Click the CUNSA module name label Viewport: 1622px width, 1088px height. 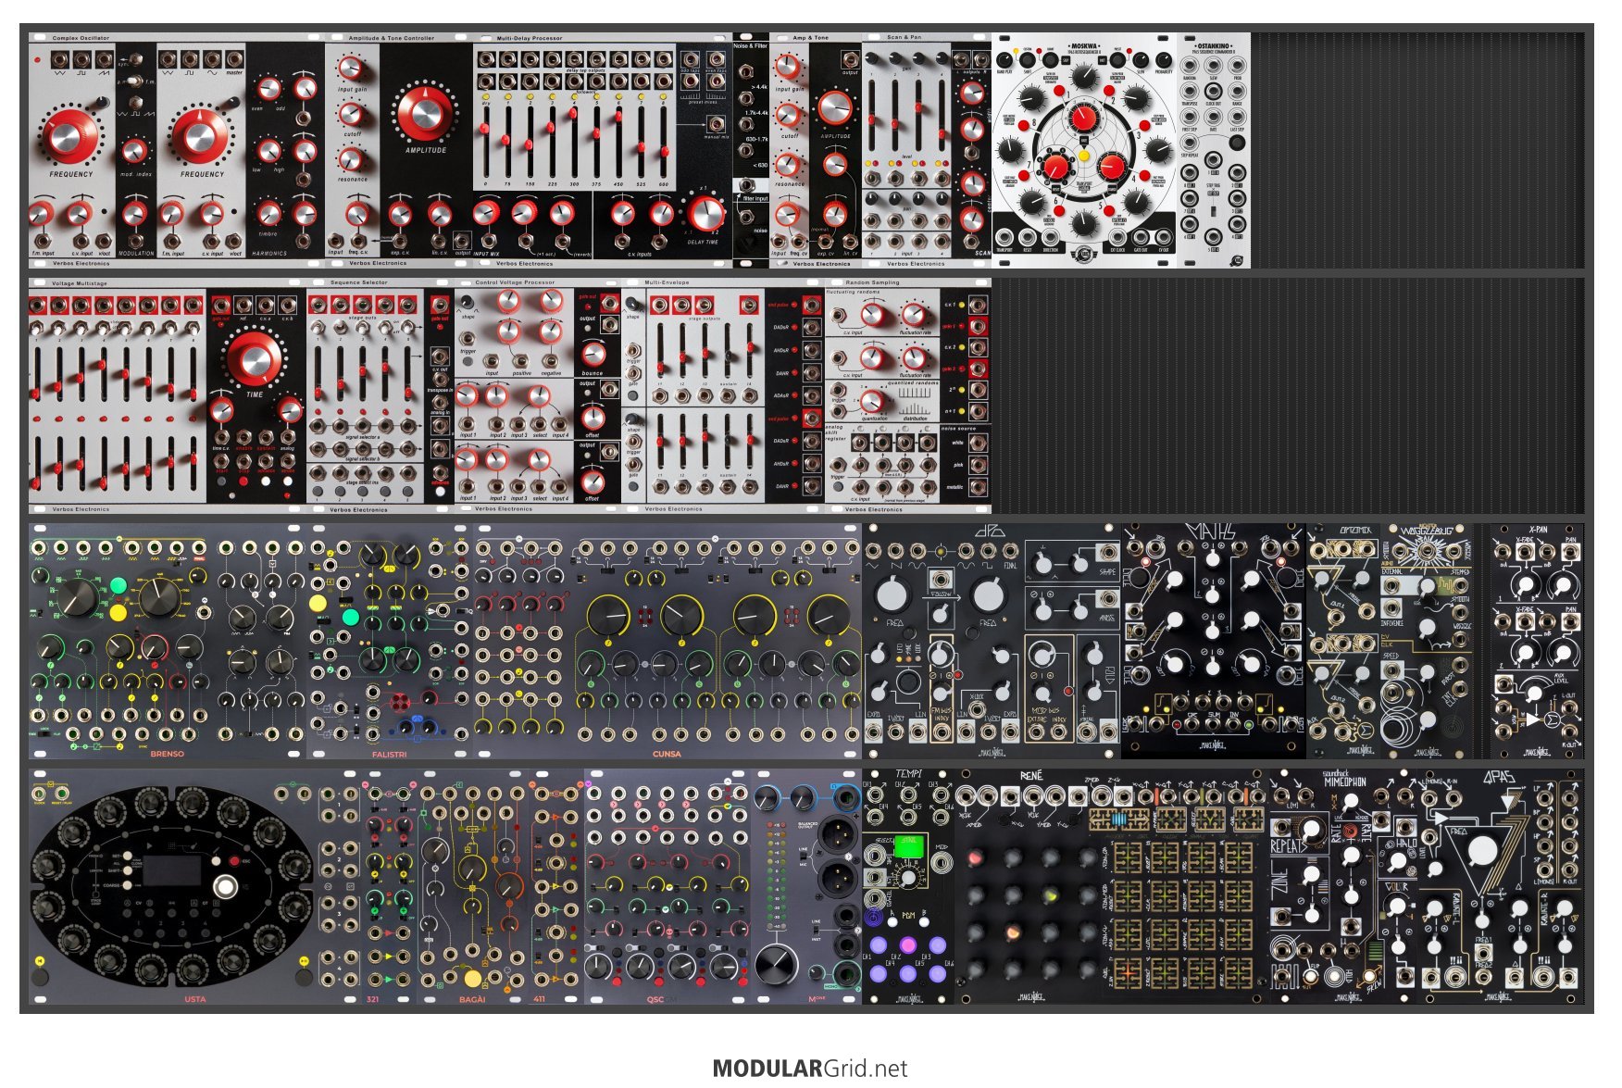667,754
